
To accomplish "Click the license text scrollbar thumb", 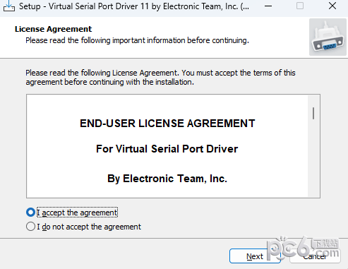I will 313,113.
